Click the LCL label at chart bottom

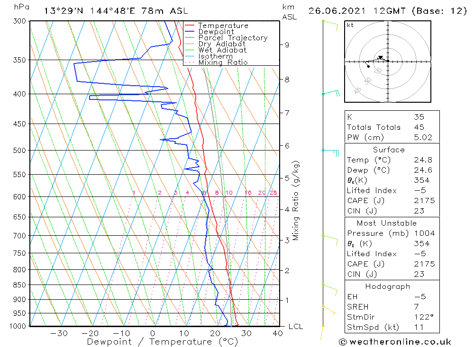pyautogui.click(x=296, y=327)
